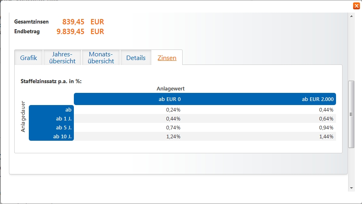
Task: Click the Endbetrag value 9.839,45
Action: 70,32
